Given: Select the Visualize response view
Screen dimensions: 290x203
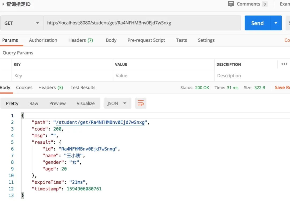Looking at the screenshot, I should point(85,103).
